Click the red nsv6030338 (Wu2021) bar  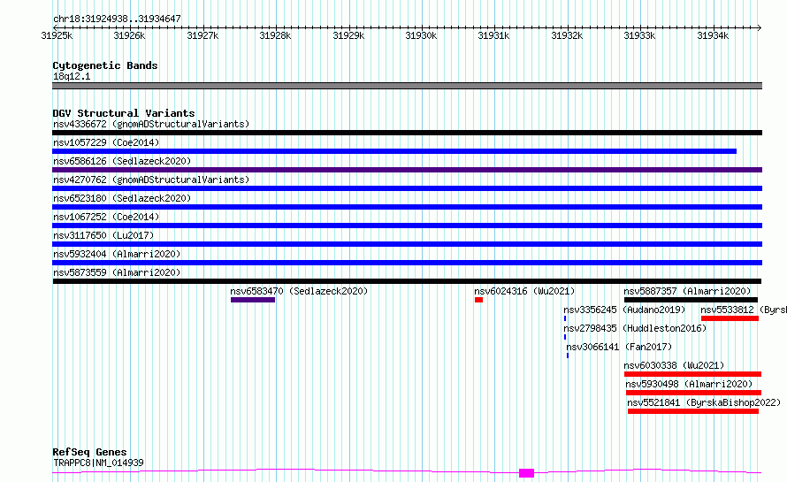(x=692, y=374)
